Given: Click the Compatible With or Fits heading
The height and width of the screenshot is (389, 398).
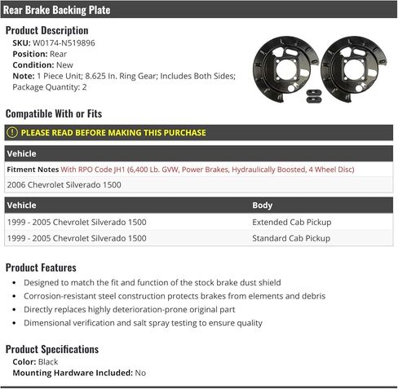Looking at the screenshot, I should 54,113.
